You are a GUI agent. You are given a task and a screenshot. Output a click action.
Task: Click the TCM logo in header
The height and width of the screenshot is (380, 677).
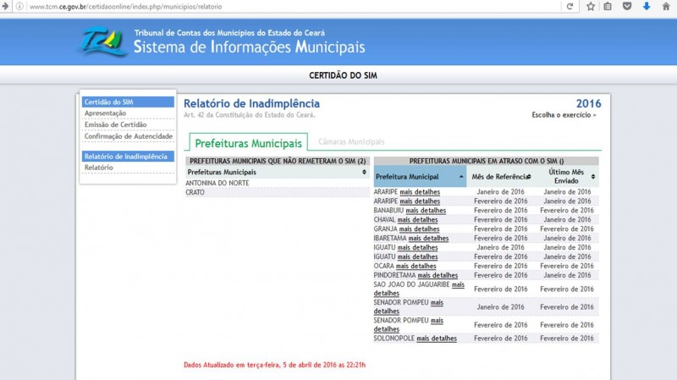point(106,43)
